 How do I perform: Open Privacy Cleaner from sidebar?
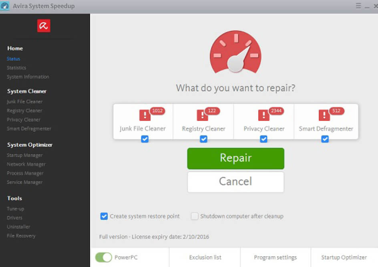[x=24, y=120]
